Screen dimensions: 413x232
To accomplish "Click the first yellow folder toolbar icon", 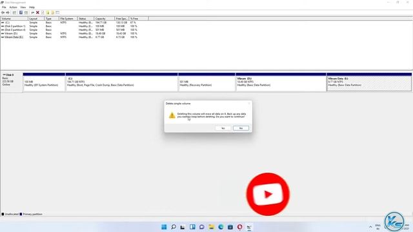I will coord(48,13).
